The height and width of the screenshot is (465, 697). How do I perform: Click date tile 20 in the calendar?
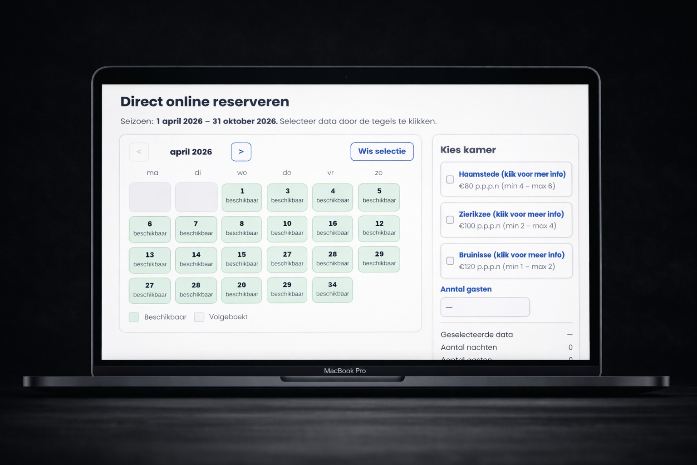click(x=242, y=290)
